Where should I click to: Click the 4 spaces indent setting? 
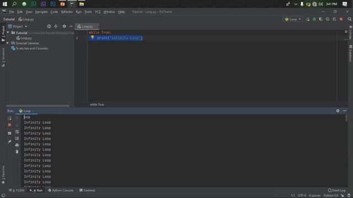(x=314, y=196)
